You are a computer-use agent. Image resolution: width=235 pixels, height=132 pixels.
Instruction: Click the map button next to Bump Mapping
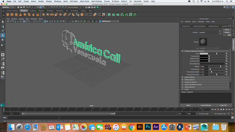(226, 64)
